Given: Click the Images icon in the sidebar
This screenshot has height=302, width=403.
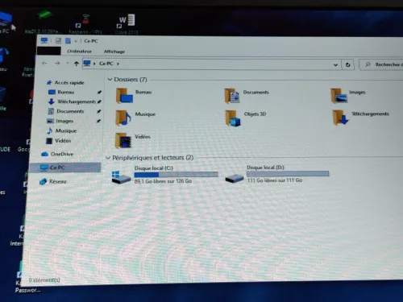Looking at the screenshot, I should (x=50, y=121).
